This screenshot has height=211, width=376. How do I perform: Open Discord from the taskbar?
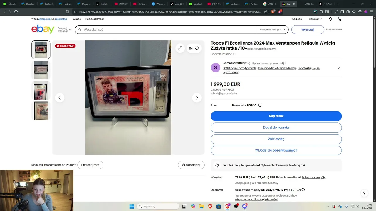point(245,206)
